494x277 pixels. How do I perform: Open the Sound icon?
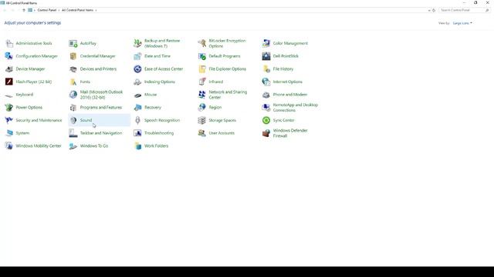coord(73,120)
